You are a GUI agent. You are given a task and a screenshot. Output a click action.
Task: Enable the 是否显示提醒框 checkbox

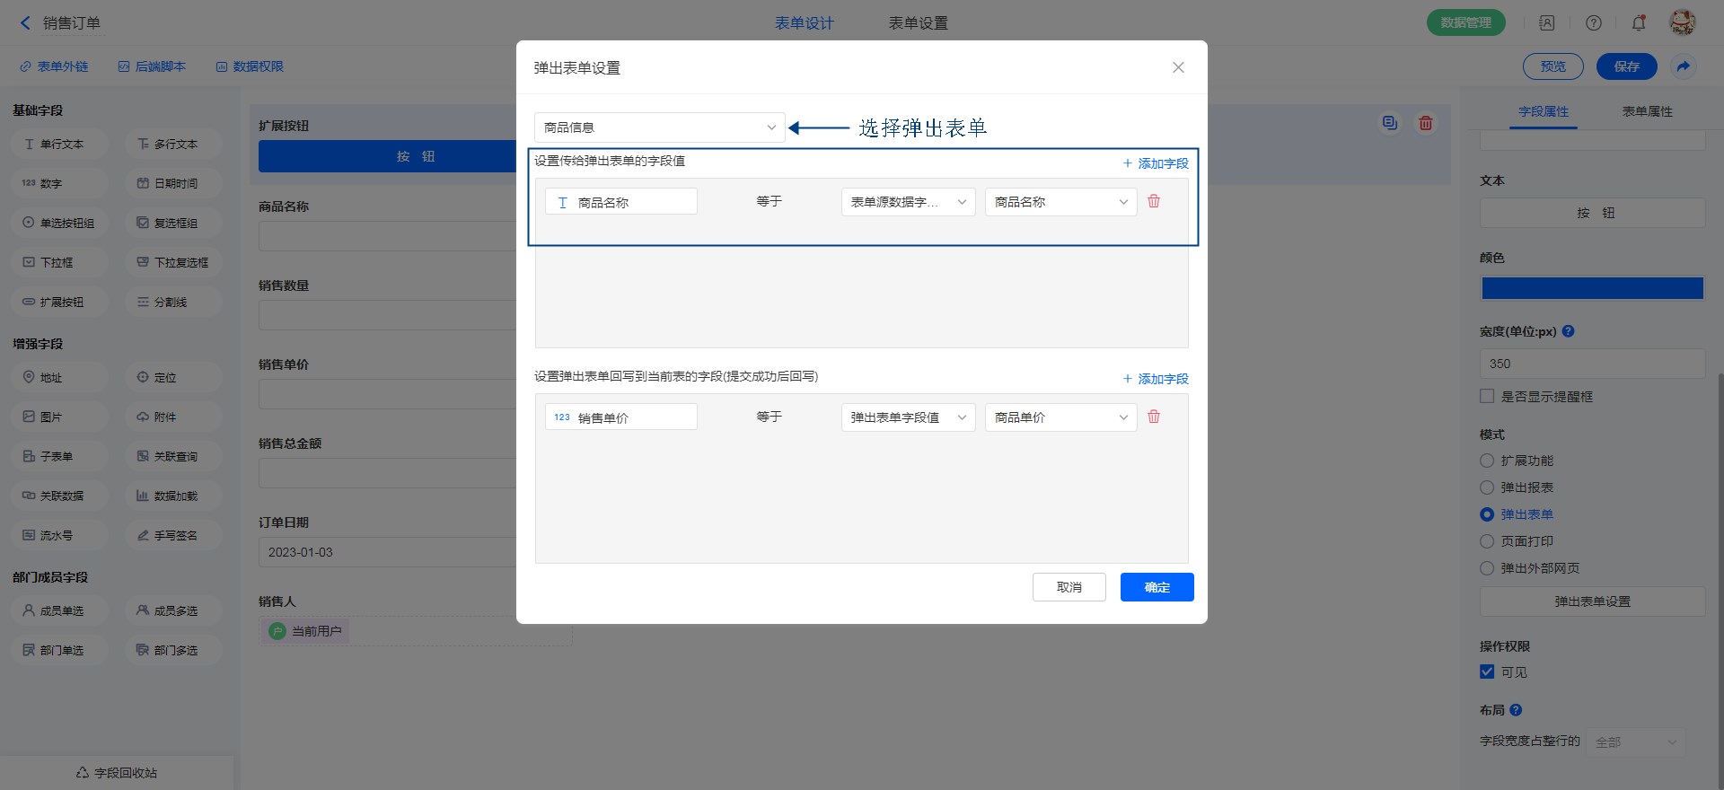[1487, 396]
